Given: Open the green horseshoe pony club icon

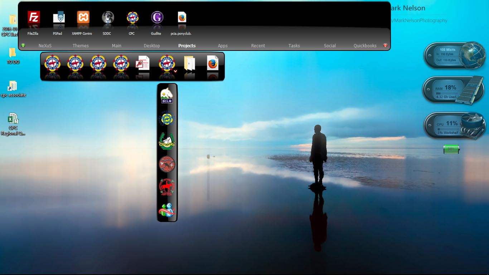Looking at the screenshot, I should [x=167, y=141].
